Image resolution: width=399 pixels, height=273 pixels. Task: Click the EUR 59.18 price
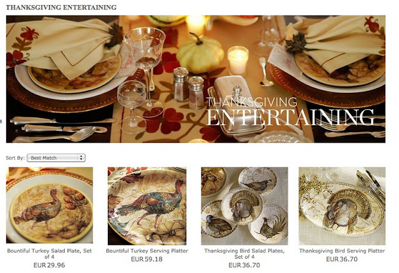coord(147,259)
